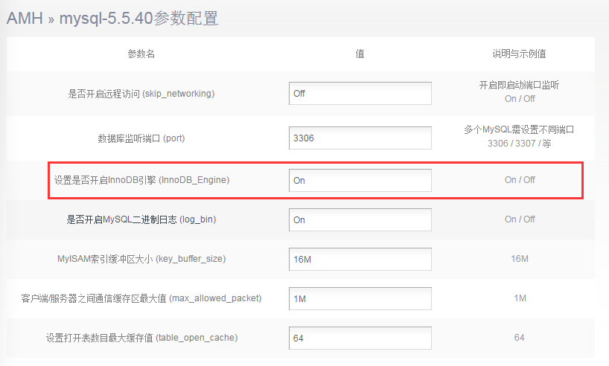
Task: Click the max_allowed_packet input showing 1M
Action: click(360, 298)
